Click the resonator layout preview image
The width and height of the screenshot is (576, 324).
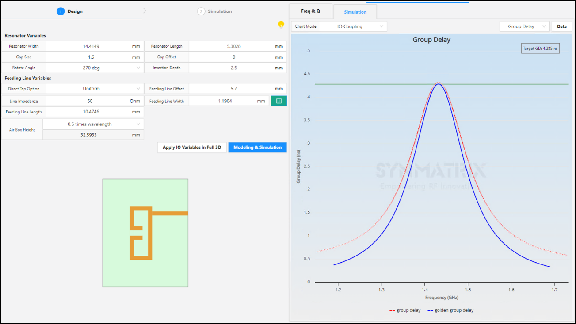[x=145, y=233]
